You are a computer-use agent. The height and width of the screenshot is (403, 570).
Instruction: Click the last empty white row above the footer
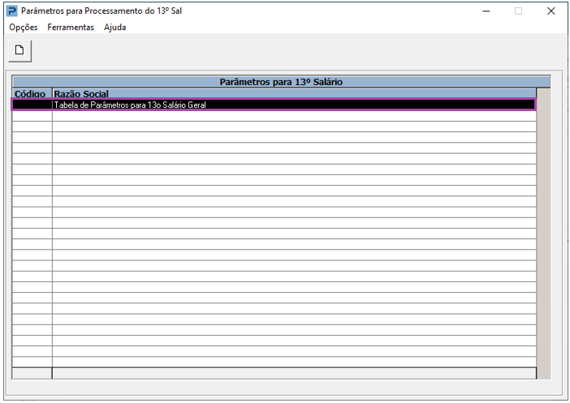pos(274,362)
